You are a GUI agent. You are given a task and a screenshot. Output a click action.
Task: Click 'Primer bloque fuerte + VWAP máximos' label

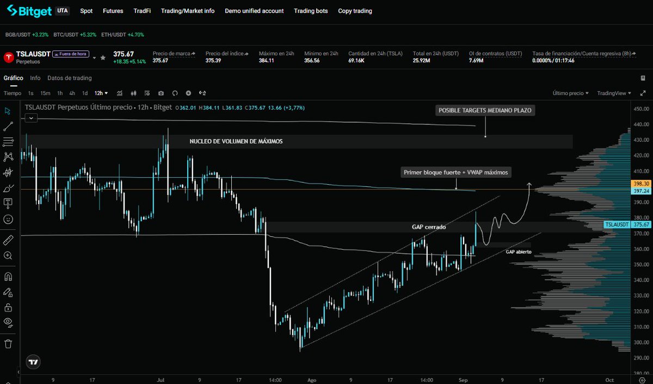point(455,172)
